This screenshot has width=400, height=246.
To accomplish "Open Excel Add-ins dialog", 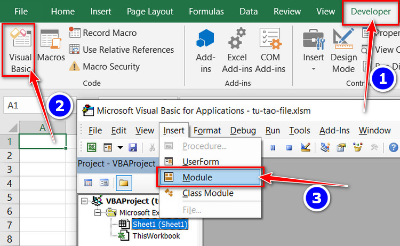I will coord(237,51).
